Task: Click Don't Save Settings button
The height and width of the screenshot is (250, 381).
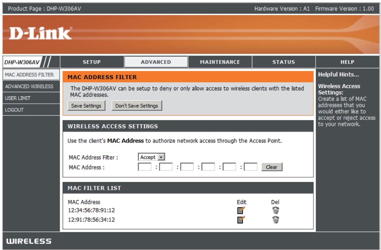Action: tap(136, 106)
